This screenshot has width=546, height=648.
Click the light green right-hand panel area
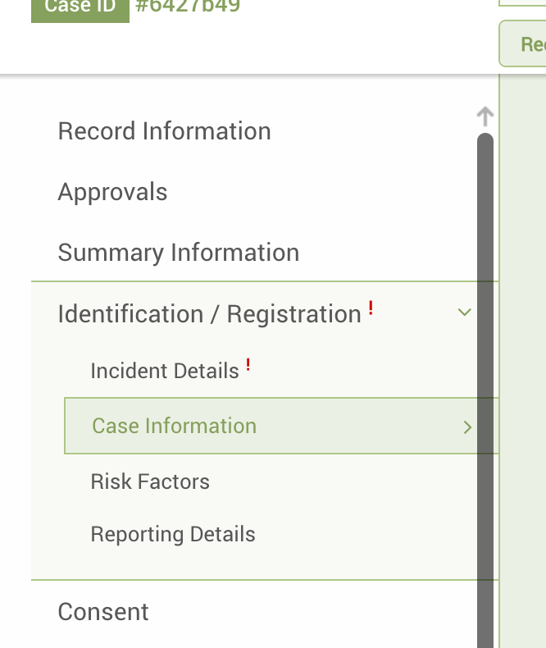pos(523,359)
